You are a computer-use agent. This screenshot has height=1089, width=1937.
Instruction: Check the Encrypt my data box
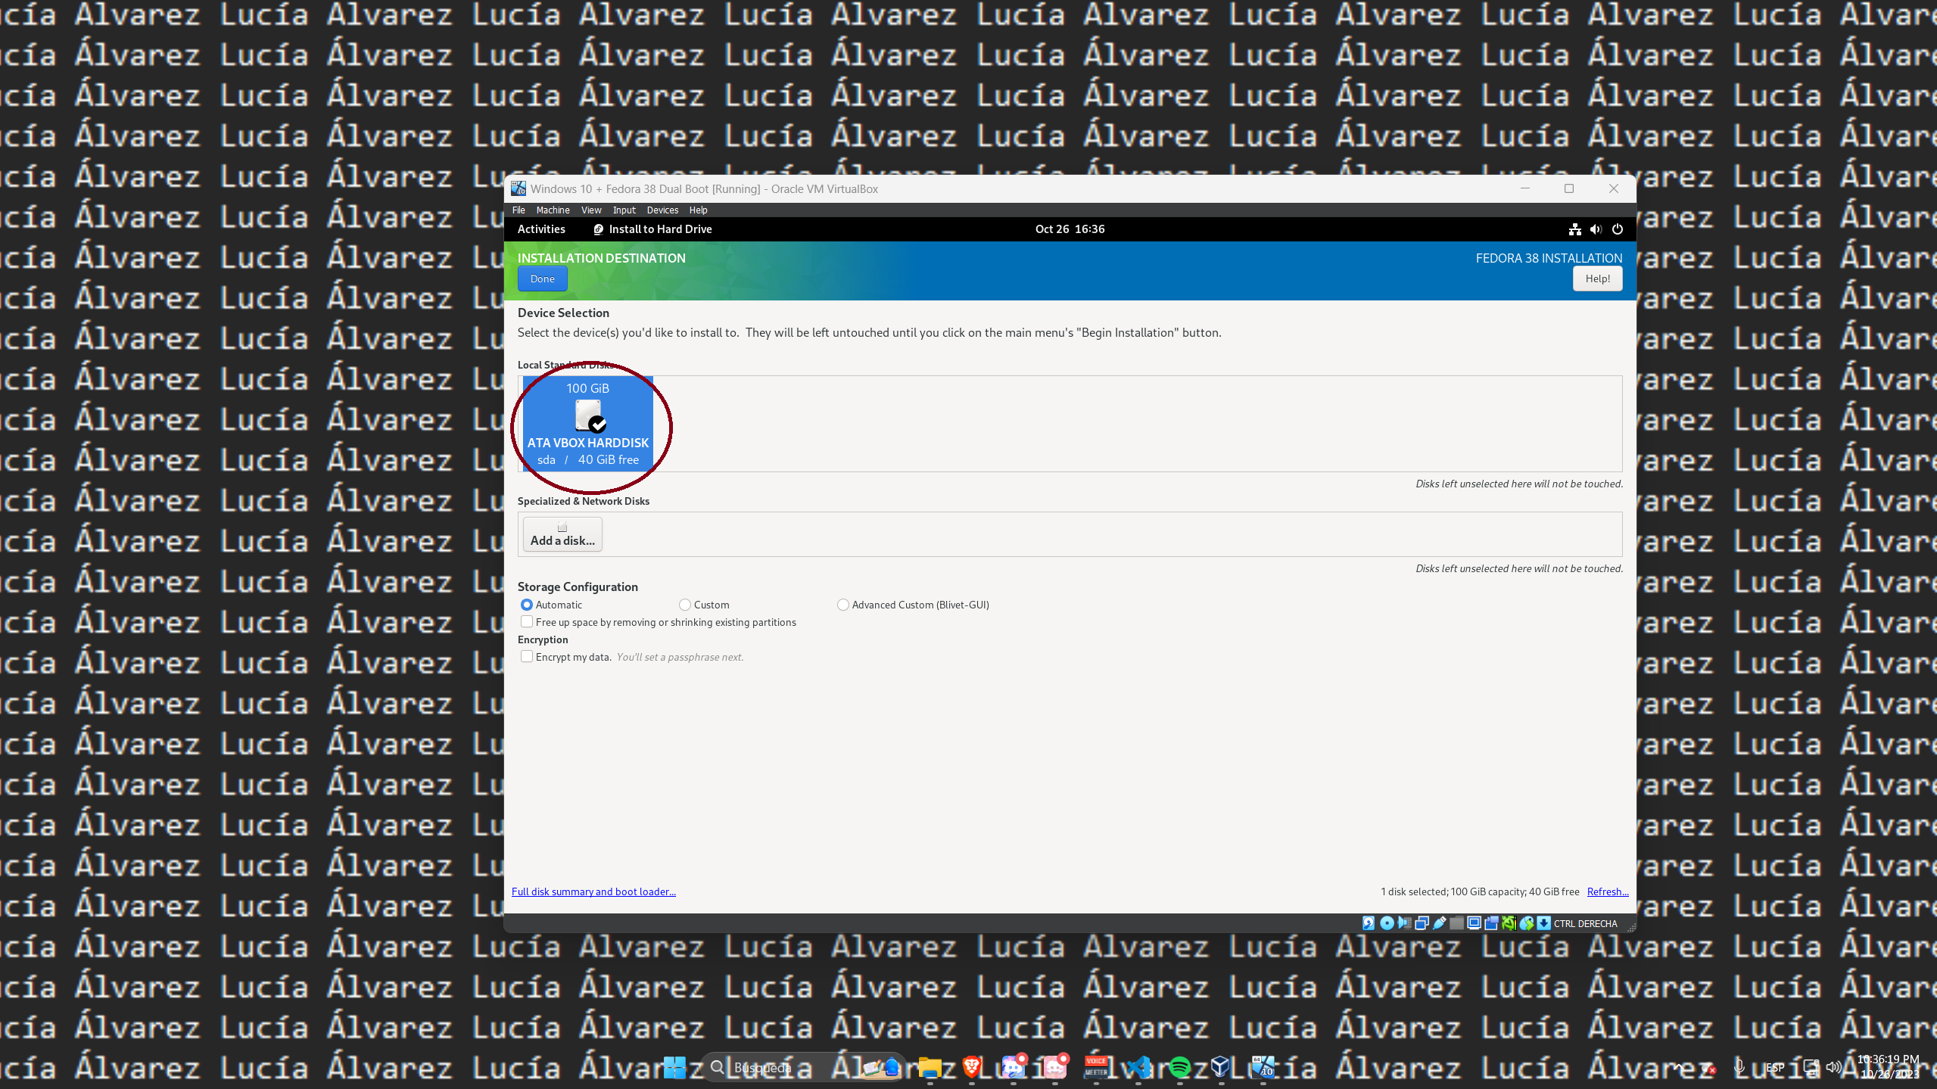527,657
